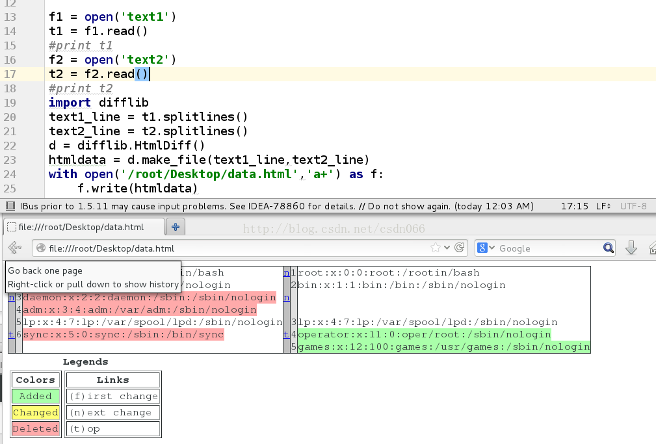Click line number 17 in the gutter
Image resolution: width=656 pixels, height=444 pixels.
[10, 74]
